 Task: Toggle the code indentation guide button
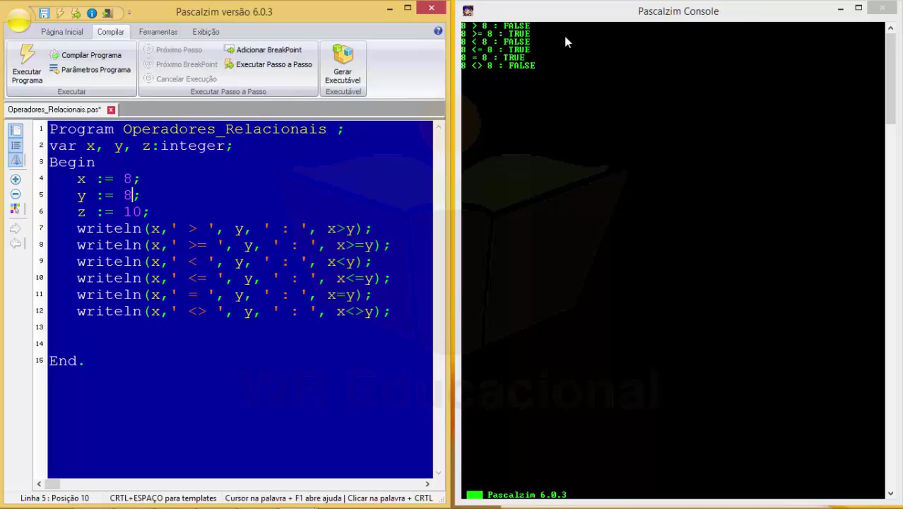pyautogui.click(x=16, y=160)
